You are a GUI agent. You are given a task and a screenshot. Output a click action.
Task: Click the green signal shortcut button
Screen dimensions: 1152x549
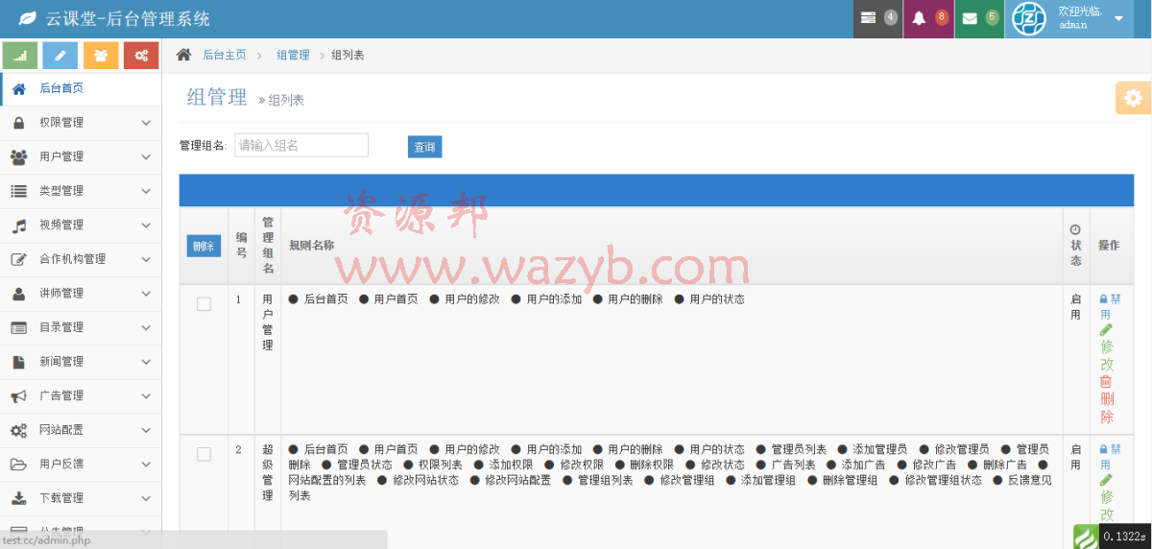pyautogui.click(x=20, y=56)
